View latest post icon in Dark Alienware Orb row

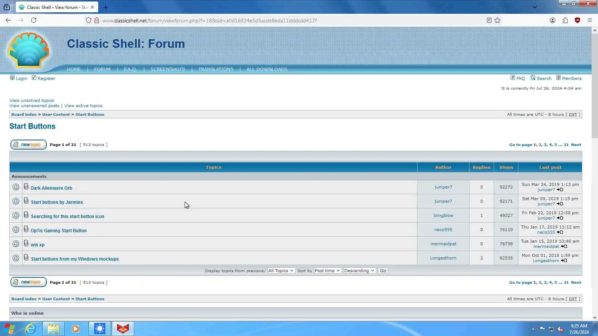tap(560, 190)
